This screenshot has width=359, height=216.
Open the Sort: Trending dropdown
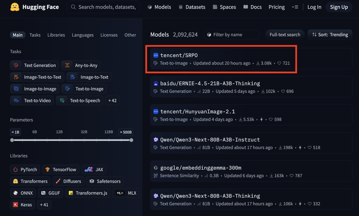pos(330,35)
